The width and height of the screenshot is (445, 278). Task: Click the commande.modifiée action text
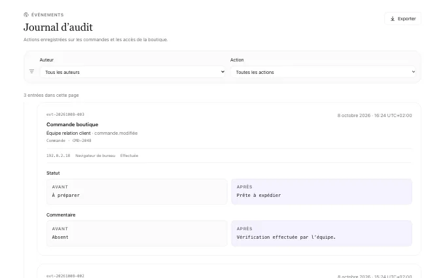click(x=116, y=133)
